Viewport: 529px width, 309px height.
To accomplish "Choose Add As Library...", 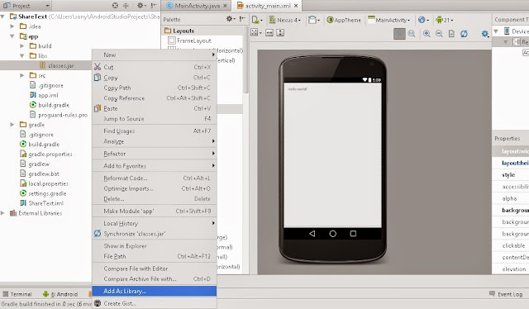I will point(155,291).
